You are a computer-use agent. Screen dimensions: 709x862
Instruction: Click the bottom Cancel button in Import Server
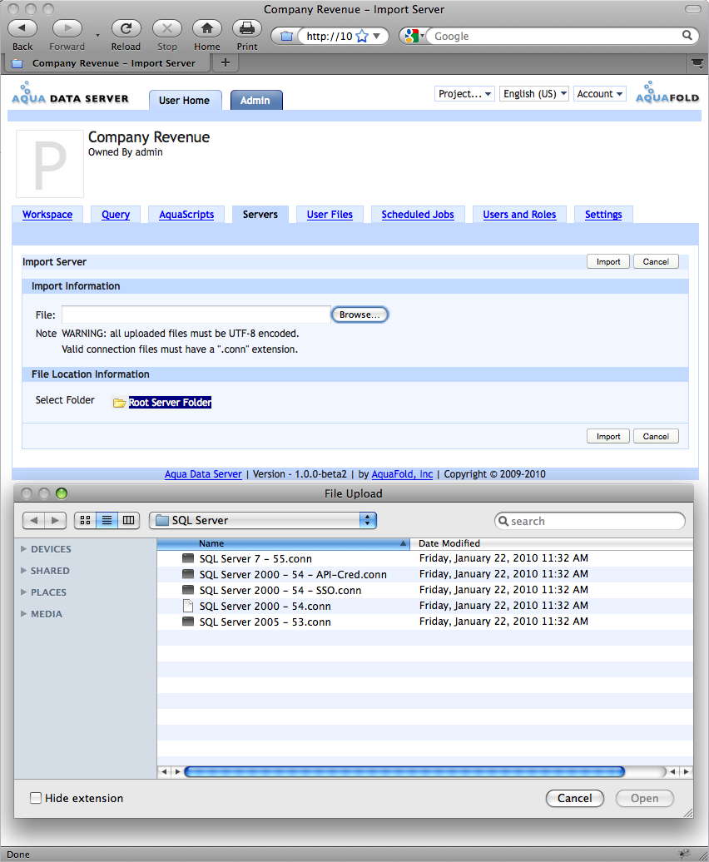[x=656, y=436]
